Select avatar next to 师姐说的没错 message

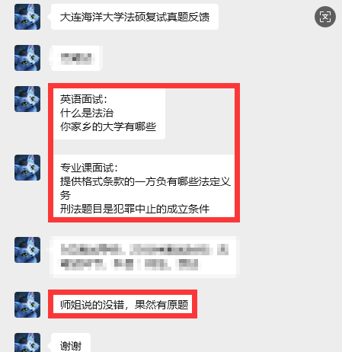[x=27, y=305]
